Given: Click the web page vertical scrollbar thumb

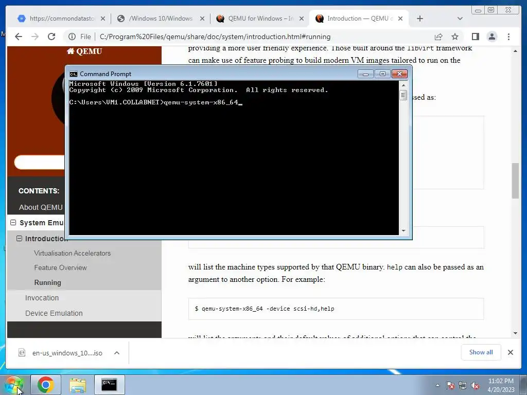Looking at the screenshot, I should click(515, 181).
